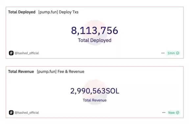Open @hashed_official profile under Total Revenue
Viewport: 189px width, 124px height.
point(27,112)
